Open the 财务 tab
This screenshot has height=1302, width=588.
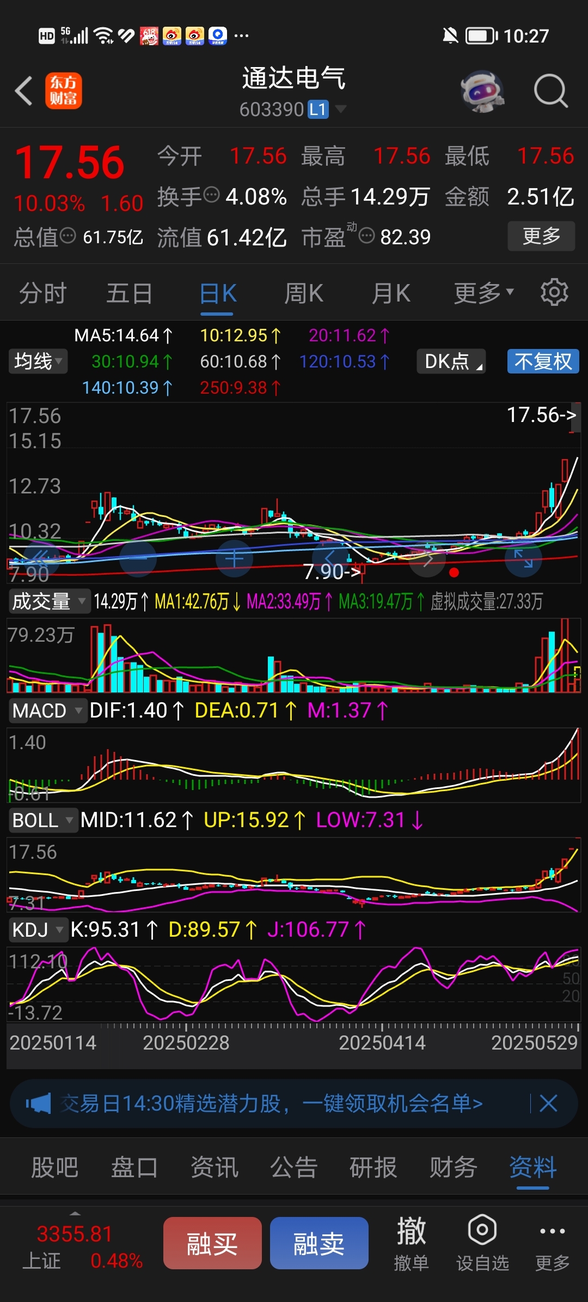click(x=453, y=1167)
